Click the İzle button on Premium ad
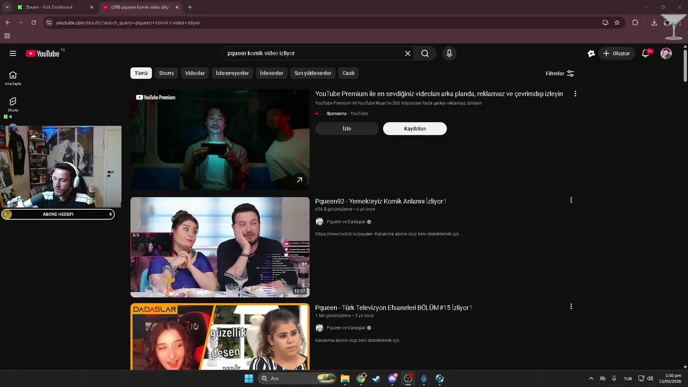 pos(347,128)
